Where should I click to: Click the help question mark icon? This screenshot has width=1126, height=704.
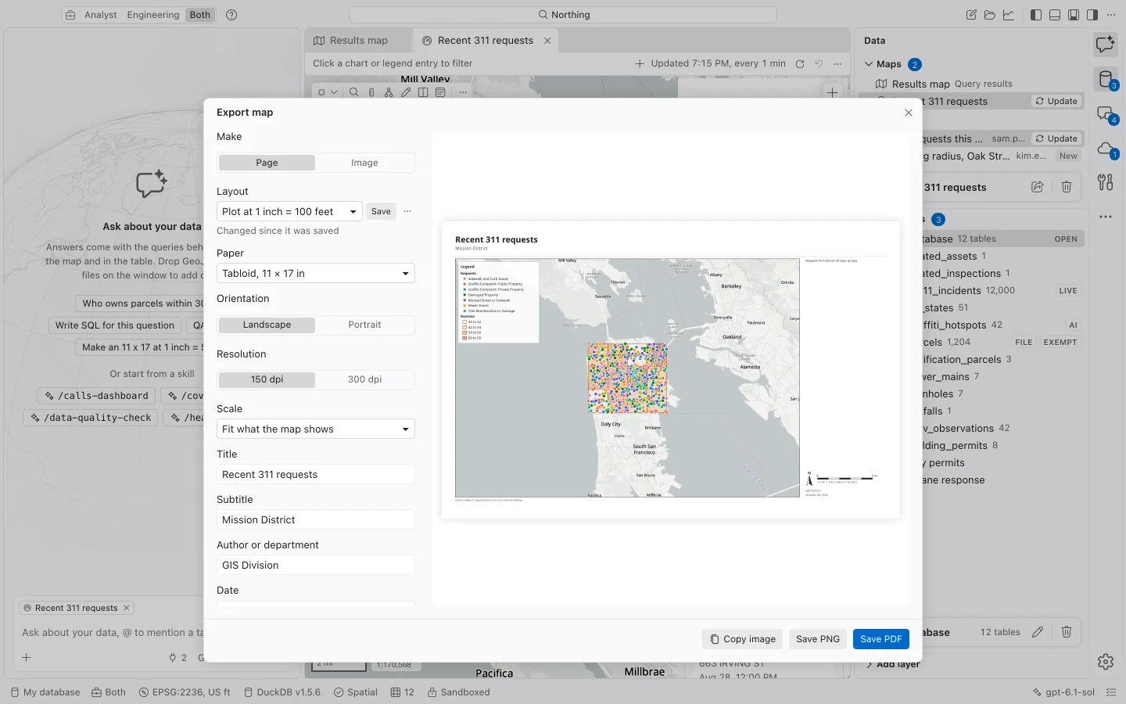tap(231, 15)
